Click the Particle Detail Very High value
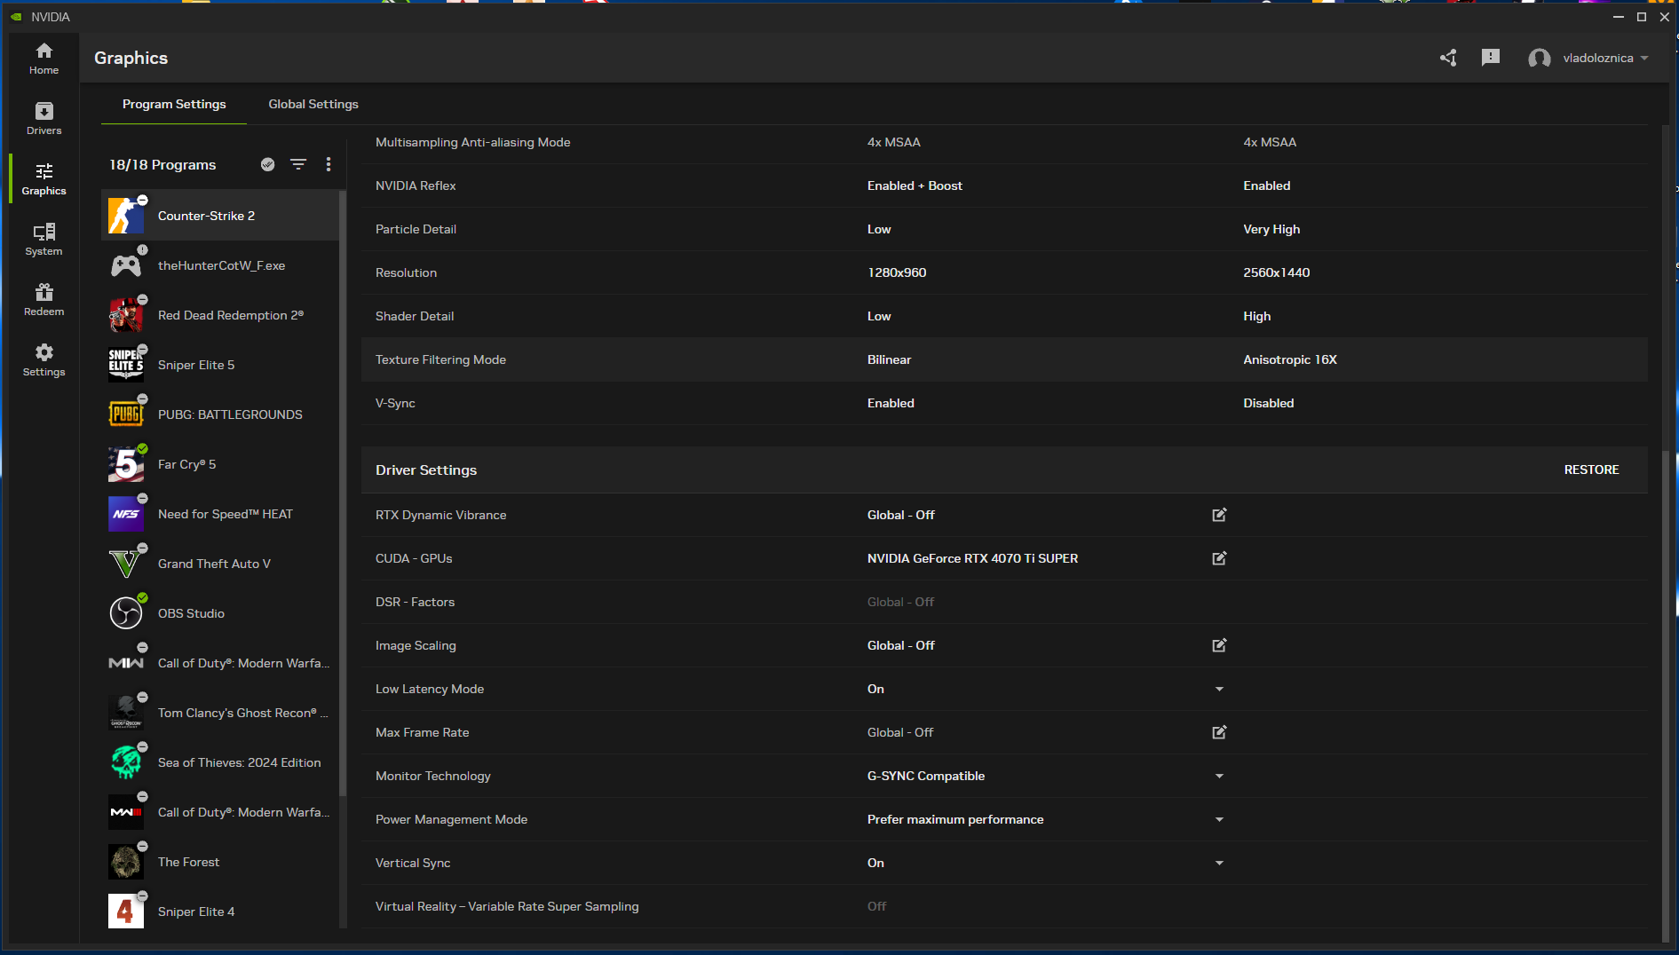This screenshot has height=955, width=1679. (1271, 229)
